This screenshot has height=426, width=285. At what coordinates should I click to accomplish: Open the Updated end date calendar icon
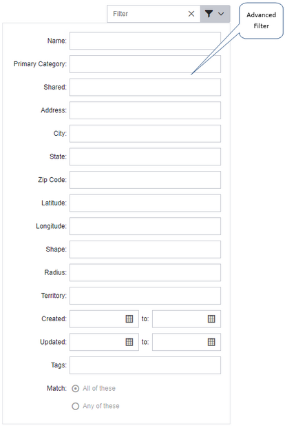pyautogui.click(x=211, y=342)
